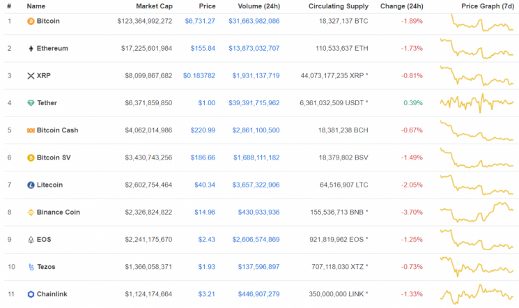Click the XRP cross logo icon
The width and height of the screenshot is (519, 308).
[31, 76]
